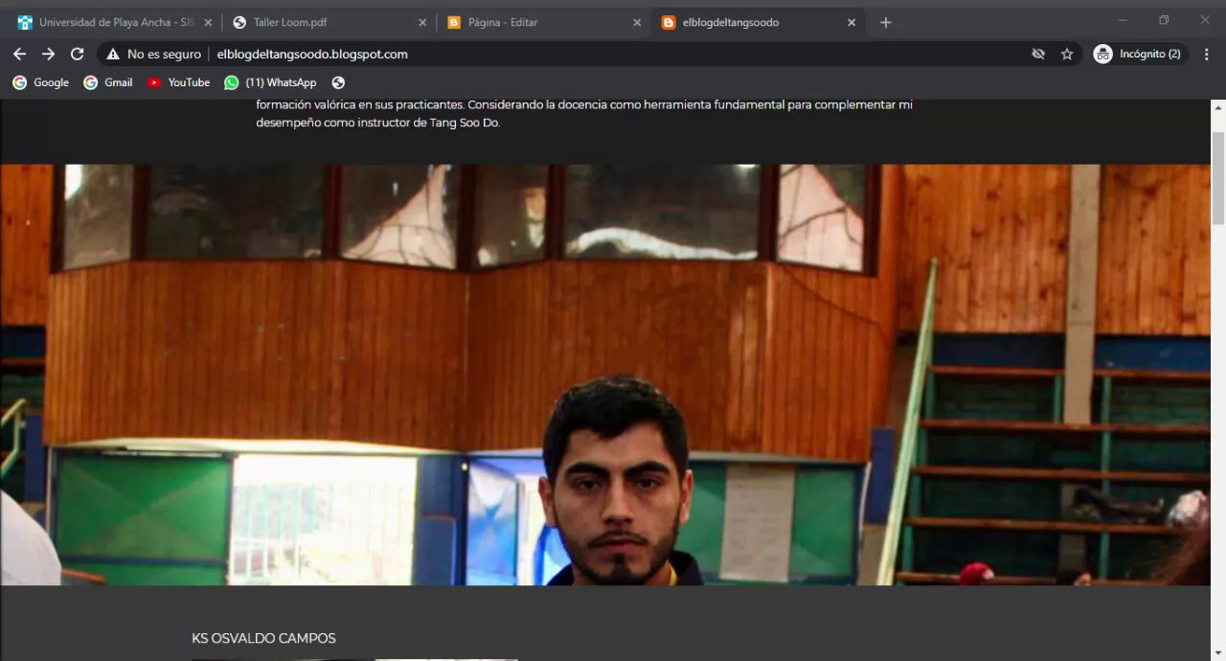The width and height of the screenshot is (1226, 661).
Task: Open the 'No es seguro' site info warning
Action: pyautogui.click(x=153, y=55)
